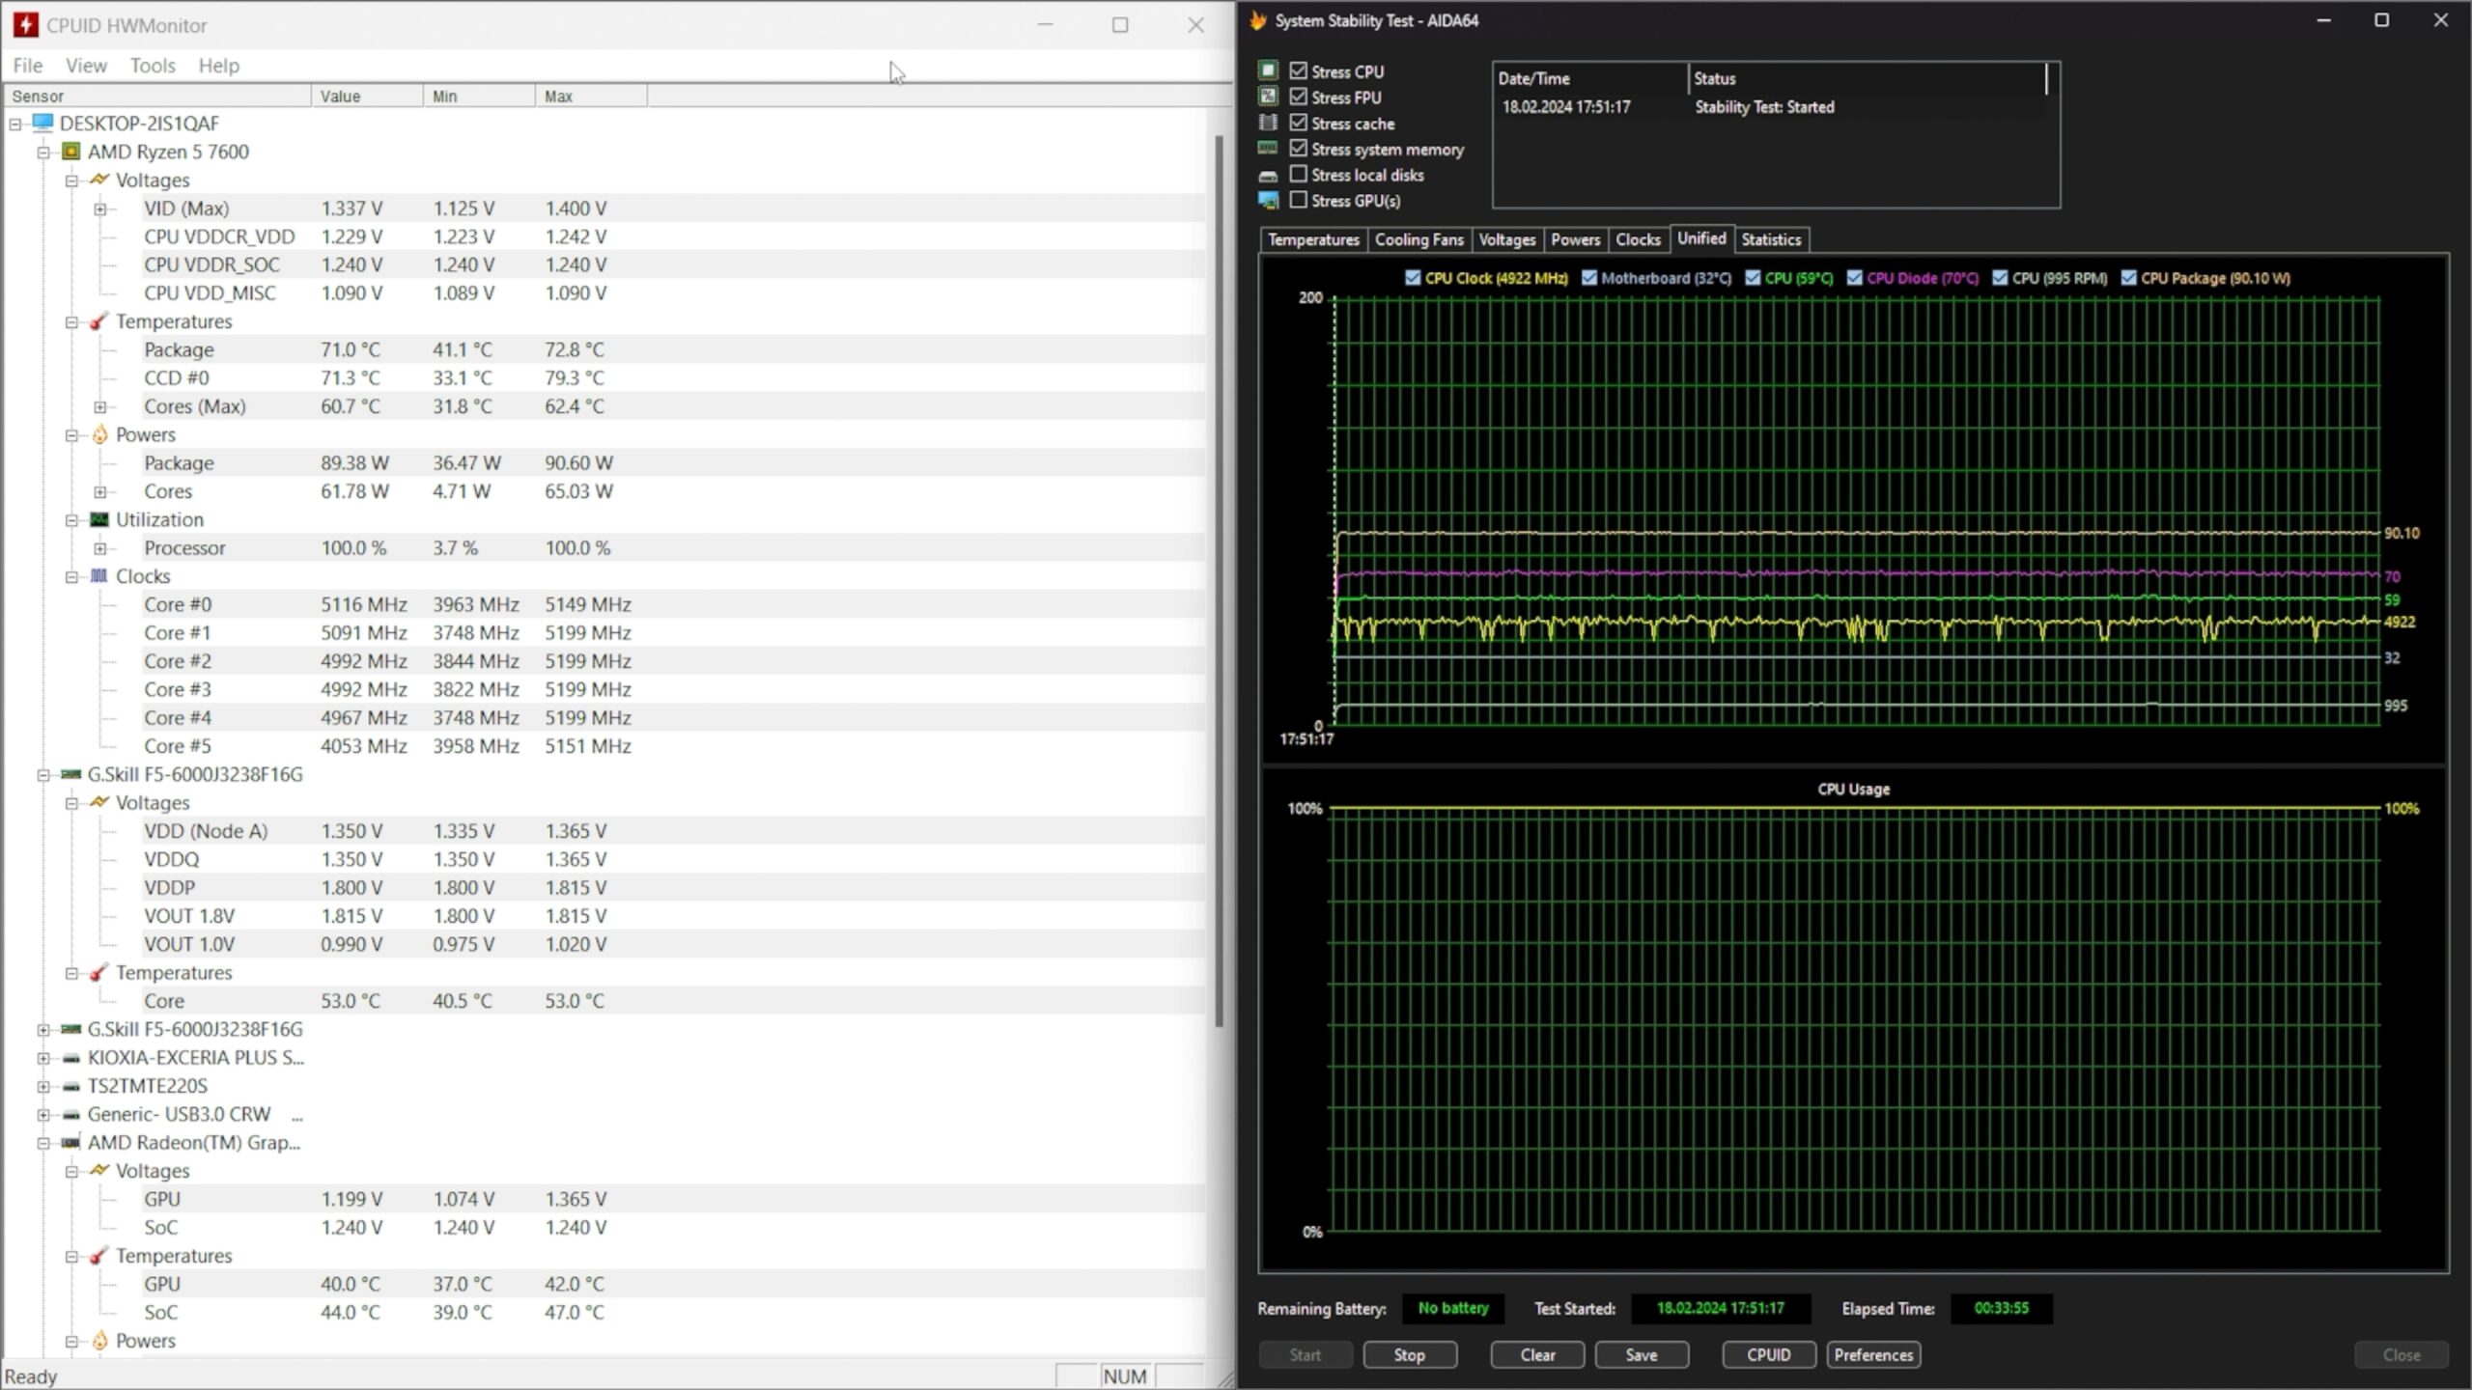Image resolution: width=2472 pixels, height=1390 pixels.
Task: Click the Value column header
Action: click(367, 97)
